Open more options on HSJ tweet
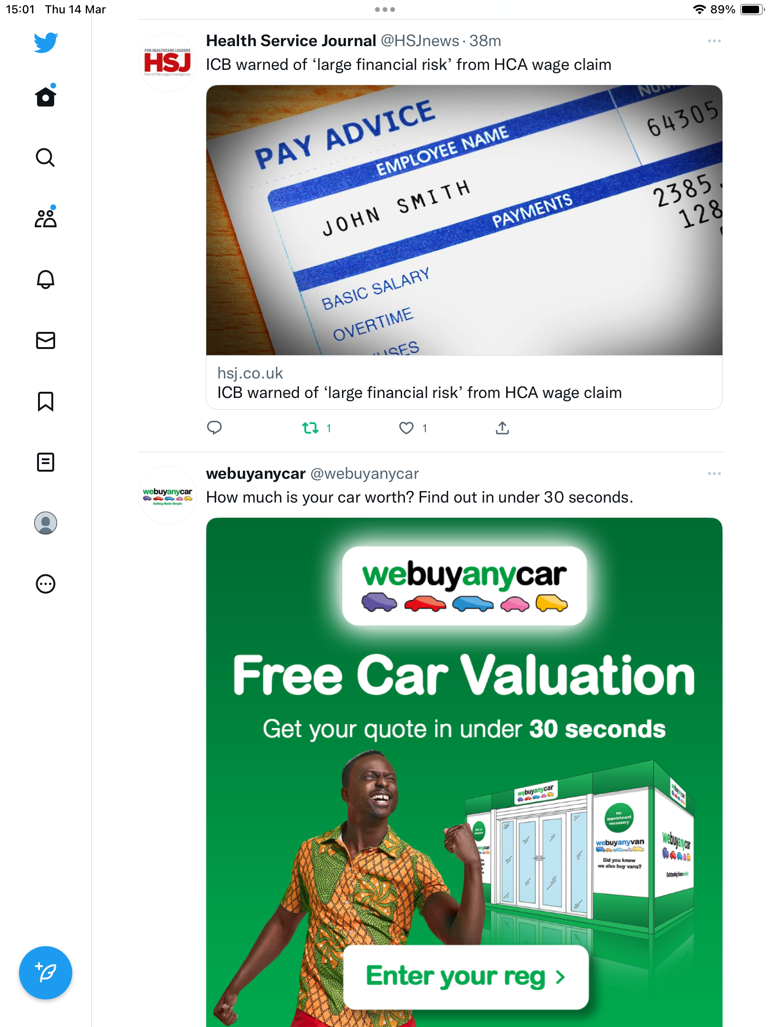The image size is (770, 1027). [x=714, y=41]
